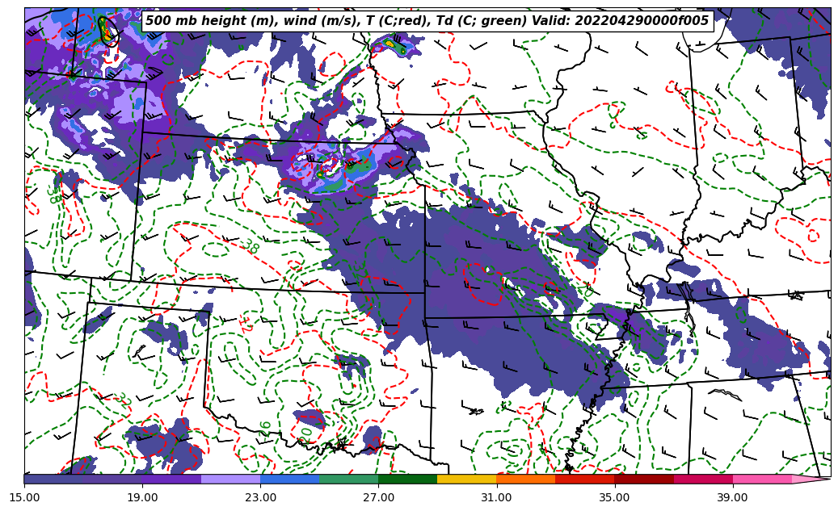The height and width of the screenshot is (511, 838).
Task: Select the dark red (maroon) colorbar segment
Action: (644, 479)
